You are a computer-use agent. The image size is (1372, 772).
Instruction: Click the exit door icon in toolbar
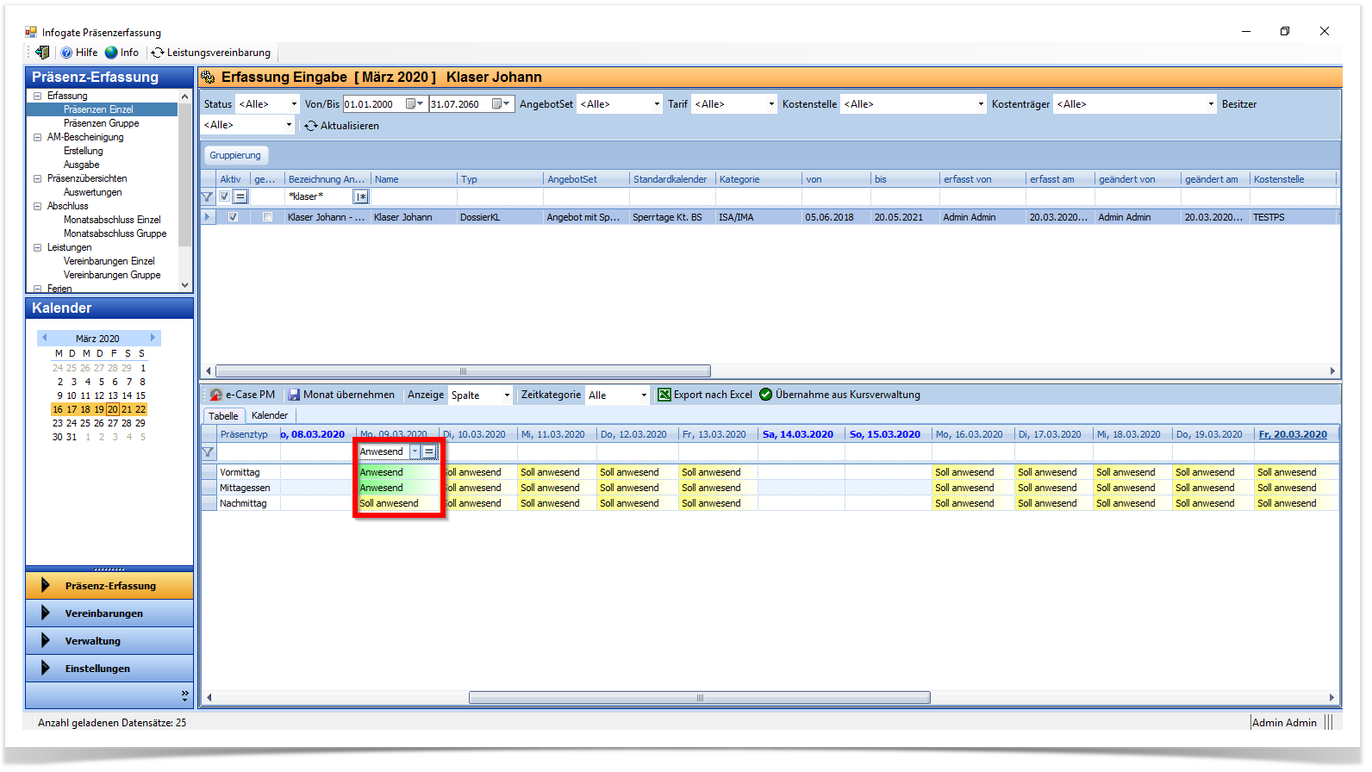[x=42, y=53]
